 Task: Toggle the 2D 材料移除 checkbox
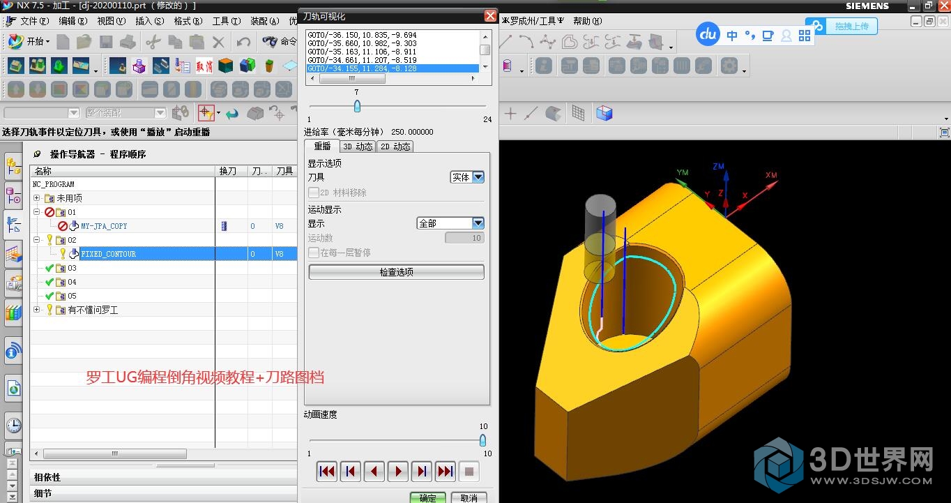[x=314, y=193]
